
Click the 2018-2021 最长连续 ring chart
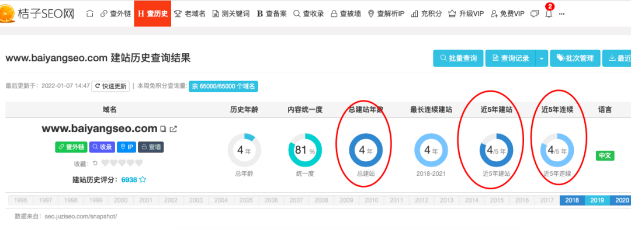[x=431, y=150]
